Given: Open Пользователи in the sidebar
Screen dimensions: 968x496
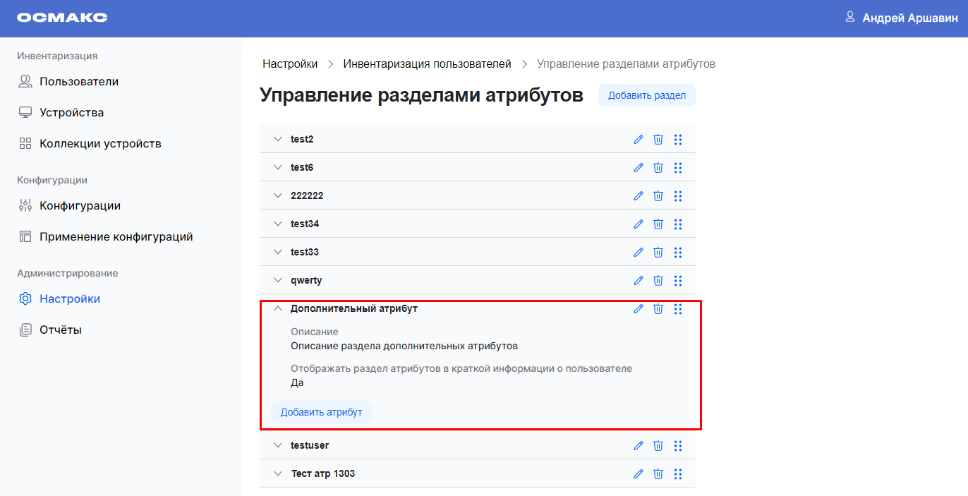Looking at the screenshot, I should [x=78, y=82].
